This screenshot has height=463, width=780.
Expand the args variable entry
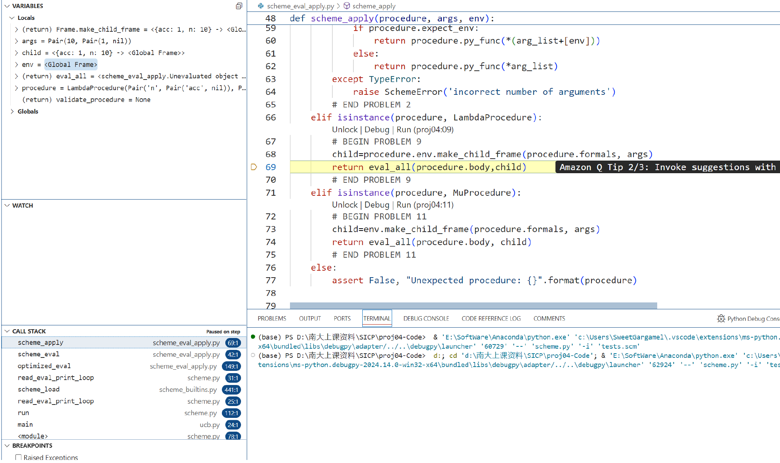pos(16,41)
